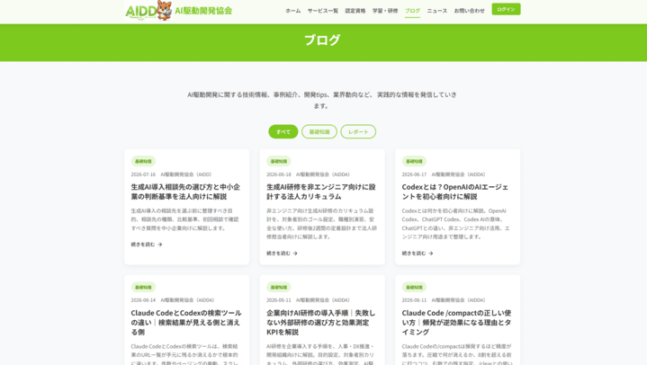Click the arrow icon in 生成AI研修 card
Image resolution: width=647 pixels, height=365 pixels.
[x=295, y=254]
